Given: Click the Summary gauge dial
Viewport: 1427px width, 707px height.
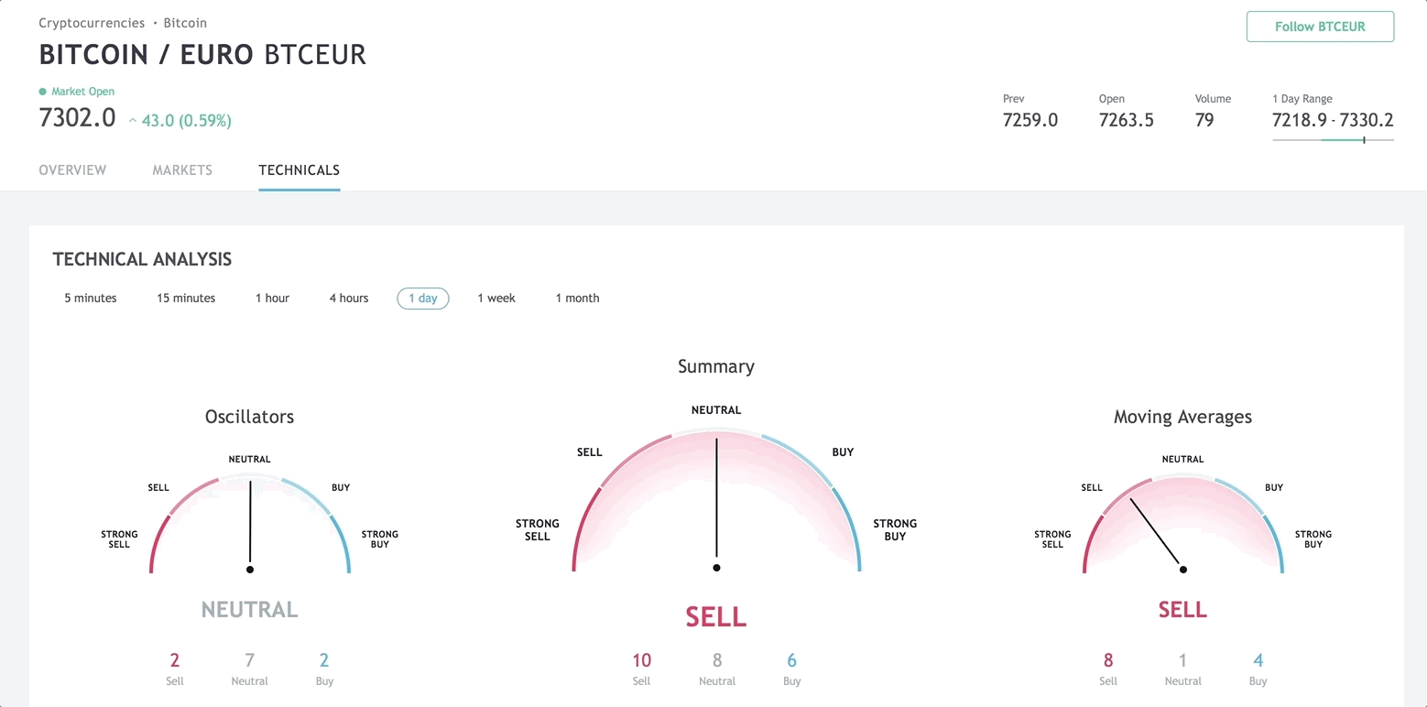Looking at the screenshot, I should pyautogui.click(x=716, y=499).
